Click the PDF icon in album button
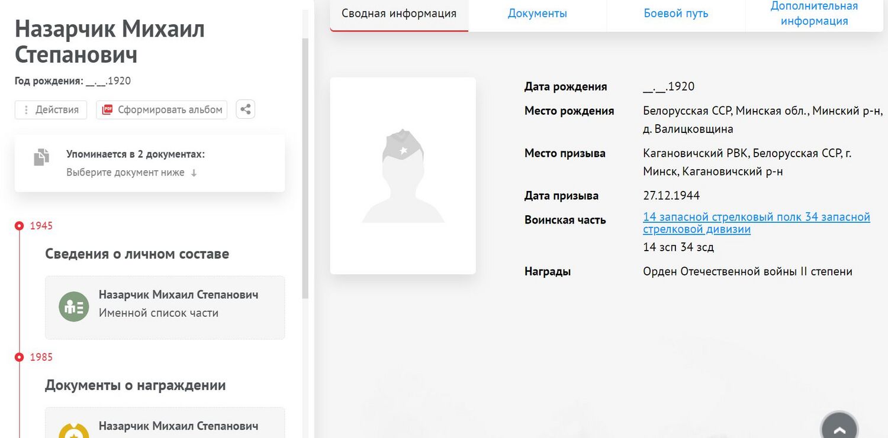This screenshot has height=438, width=888. (x=107, y=110)
